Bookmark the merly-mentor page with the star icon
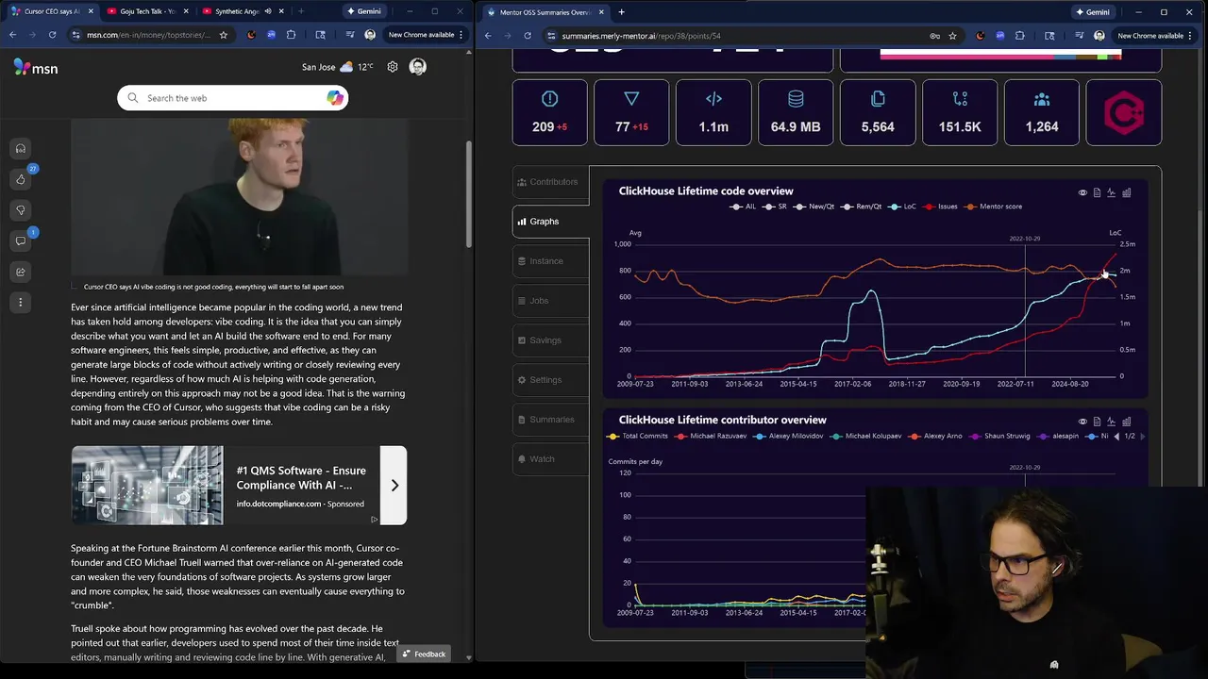Image resolution: width=1208 pixels, height=679 pixels. click(953, 36)
